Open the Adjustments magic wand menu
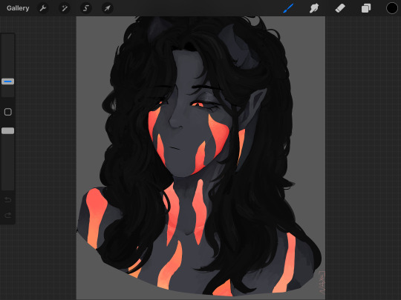The image size is (401, 300). click(x=65, y=8)
